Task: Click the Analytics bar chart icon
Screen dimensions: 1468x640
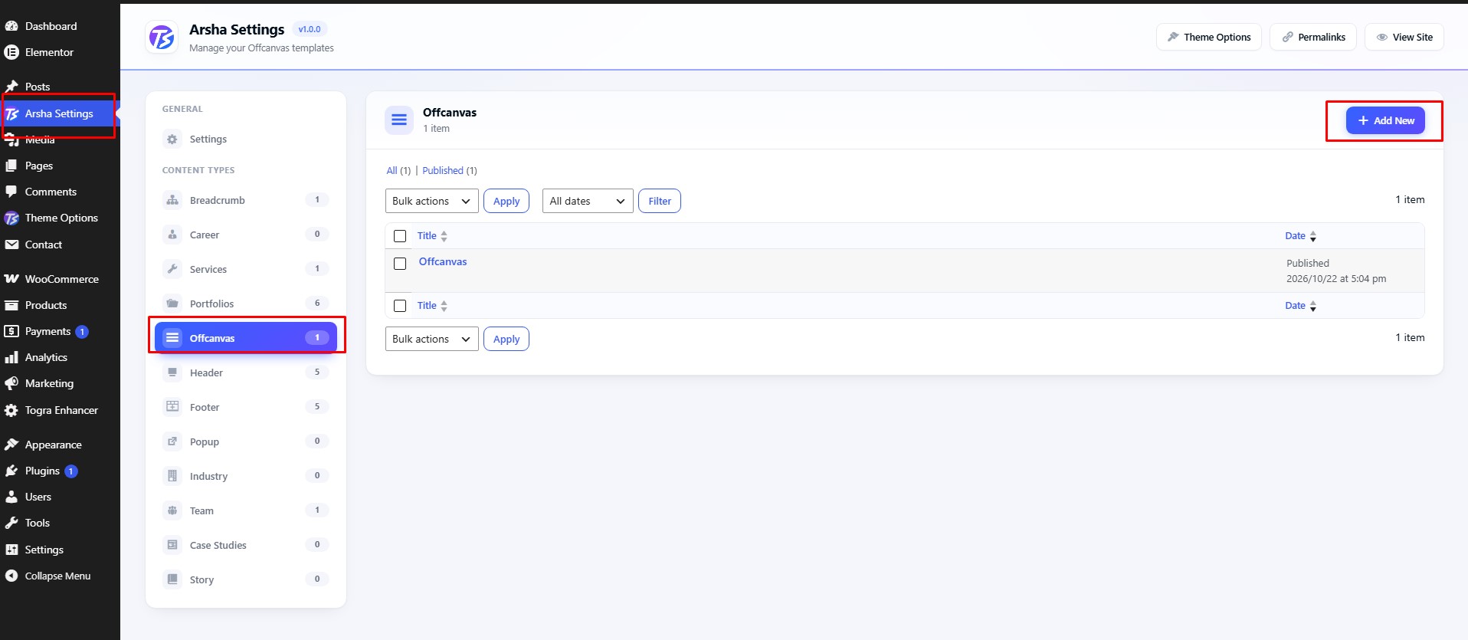Action: [x=11, y=357]
